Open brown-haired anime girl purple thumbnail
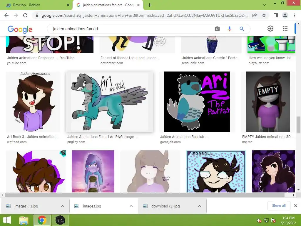The image size is (301, 226). (36, 172)
